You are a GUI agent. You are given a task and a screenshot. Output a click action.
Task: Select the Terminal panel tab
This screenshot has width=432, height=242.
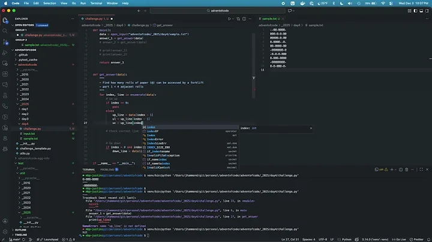pyautogui.click(x=88, y=170)
